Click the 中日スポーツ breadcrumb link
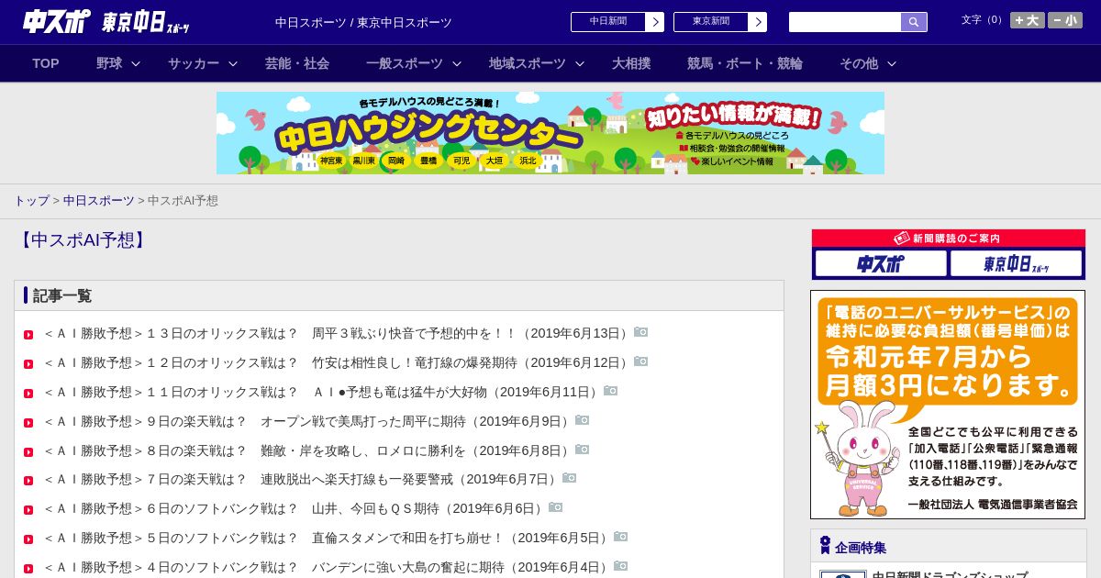Screen dimensions: 1101x578 click(x=99, y=200)
